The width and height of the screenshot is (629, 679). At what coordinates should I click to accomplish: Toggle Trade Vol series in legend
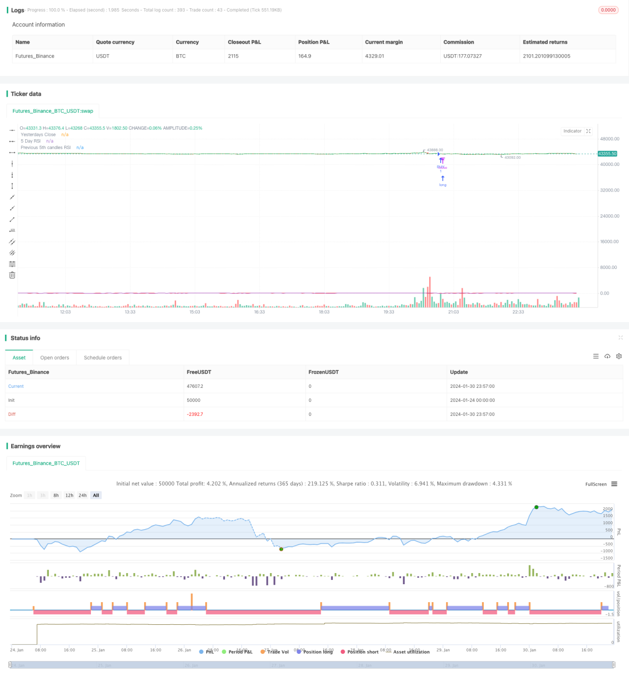click(274, 652)
